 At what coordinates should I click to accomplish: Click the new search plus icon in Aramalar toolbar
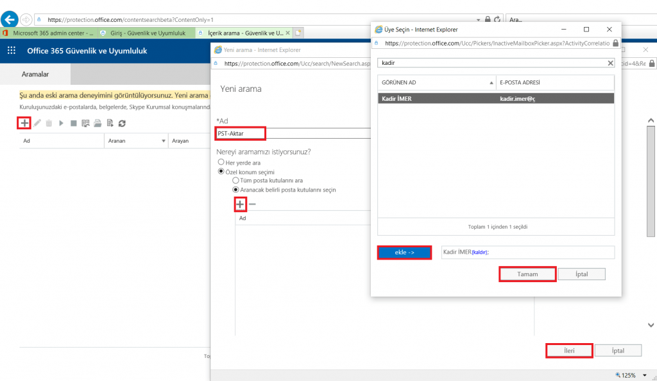(x=24, y=123)
